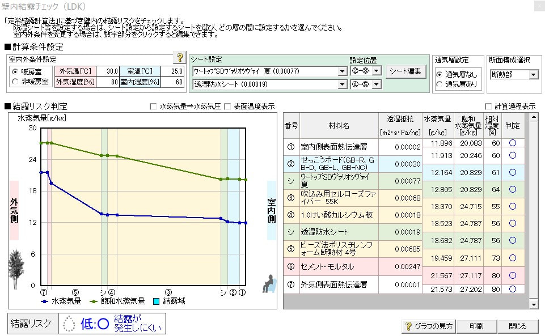
Task: Select the 透湿防水シート table row
Action: pos(352,232)
